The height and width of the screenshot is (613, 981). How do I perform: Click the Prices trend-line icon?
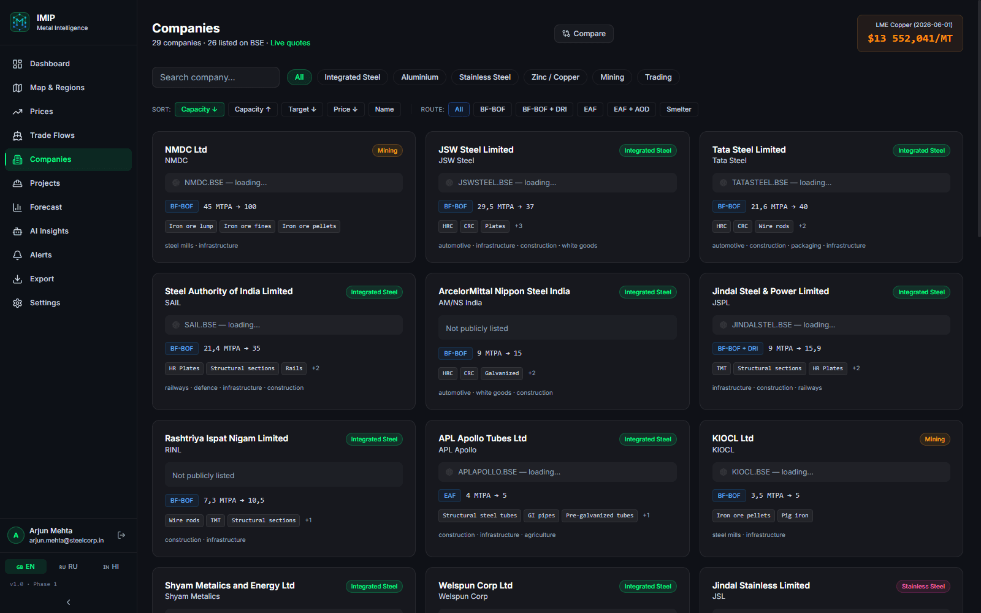point(17,112)
